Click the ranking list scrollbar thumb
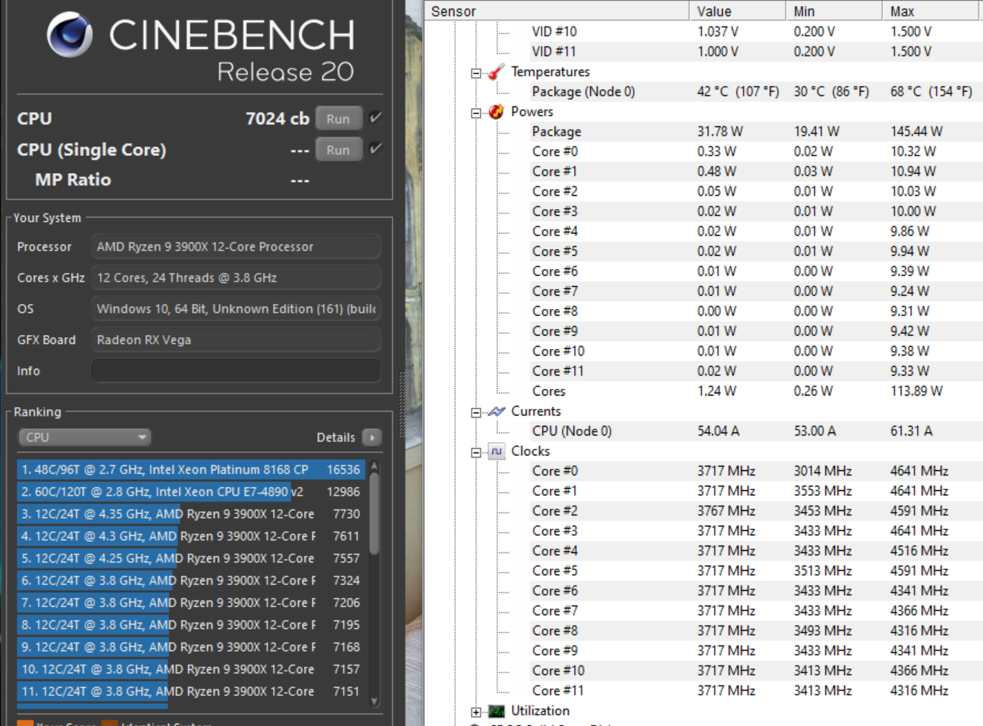Viewport: 983px width, 726px height. tap(374, 514)
